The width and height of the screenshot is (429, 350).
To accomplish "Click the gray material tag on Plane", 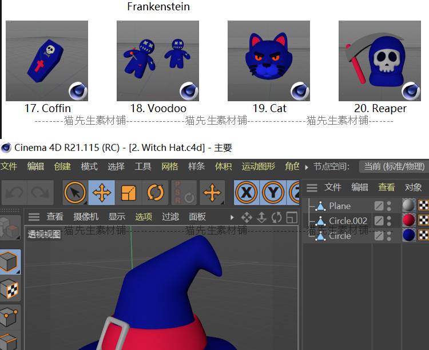I will (409, 205).
